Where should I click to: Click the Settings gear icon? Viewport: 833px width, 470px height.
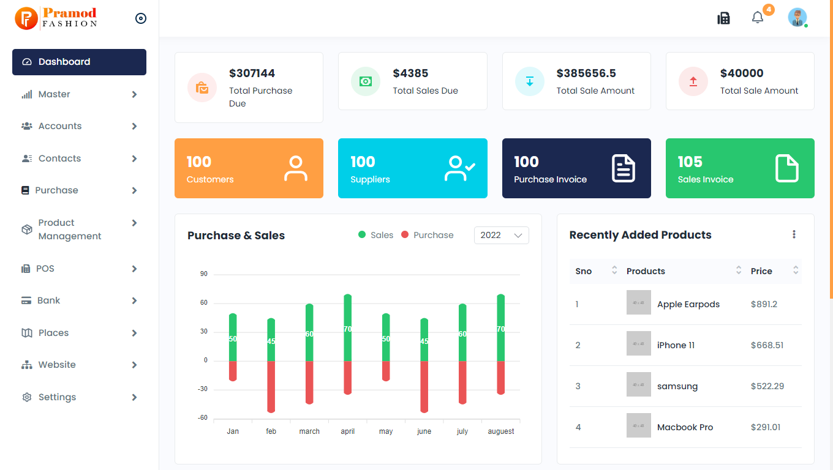point(27,397)
